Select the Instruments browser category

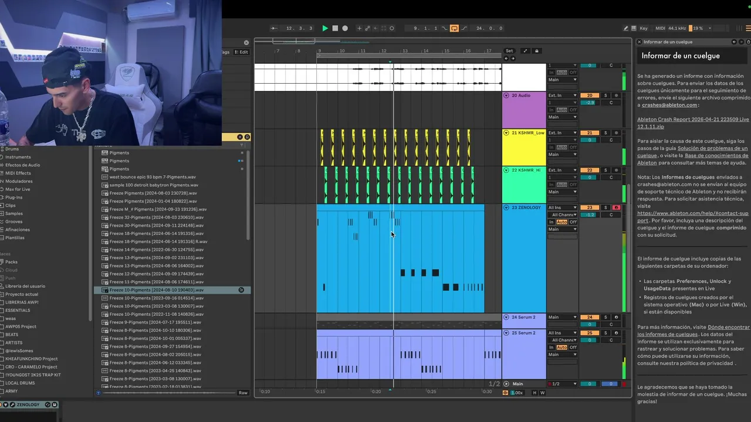pyautogui.click(x=18, y=157)
